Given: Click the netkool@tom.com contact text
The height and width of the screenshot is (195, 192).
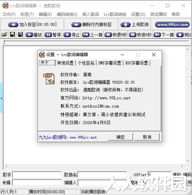Looking at the screenshot, I should pos(101,106).
